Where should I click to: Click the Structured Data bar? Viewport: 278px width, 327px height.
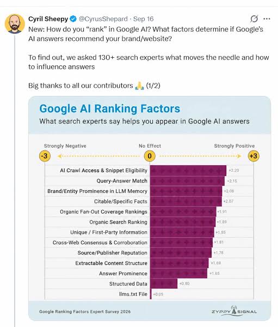(x=164, y=283)
